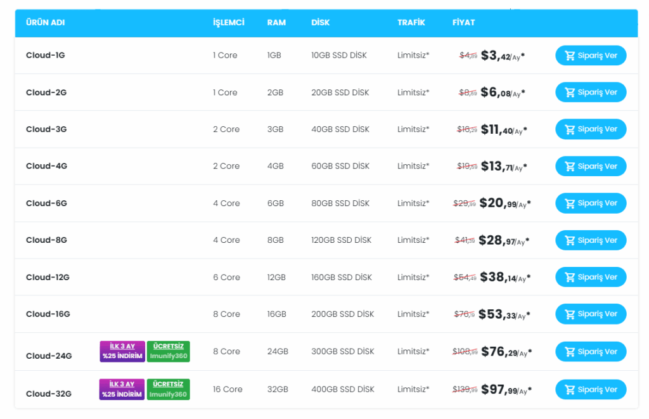Click the İŞLEMCİ column header
Image resolution: width=649 pixels, height=419 pixels.
point(228,23)
